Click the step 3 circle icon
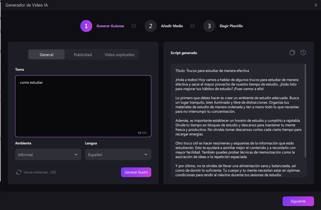The image size is (321, 210). pyautogui.click(x=209, y=26)
